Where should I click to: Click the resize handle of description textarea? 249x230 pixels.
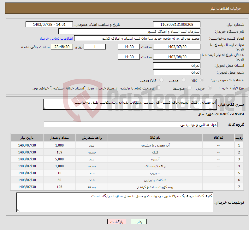tap(45, 108)
